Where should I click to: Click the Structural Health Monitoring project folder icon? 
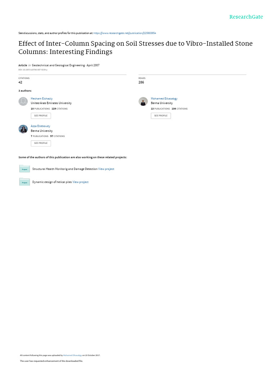[x=25, y=169]
